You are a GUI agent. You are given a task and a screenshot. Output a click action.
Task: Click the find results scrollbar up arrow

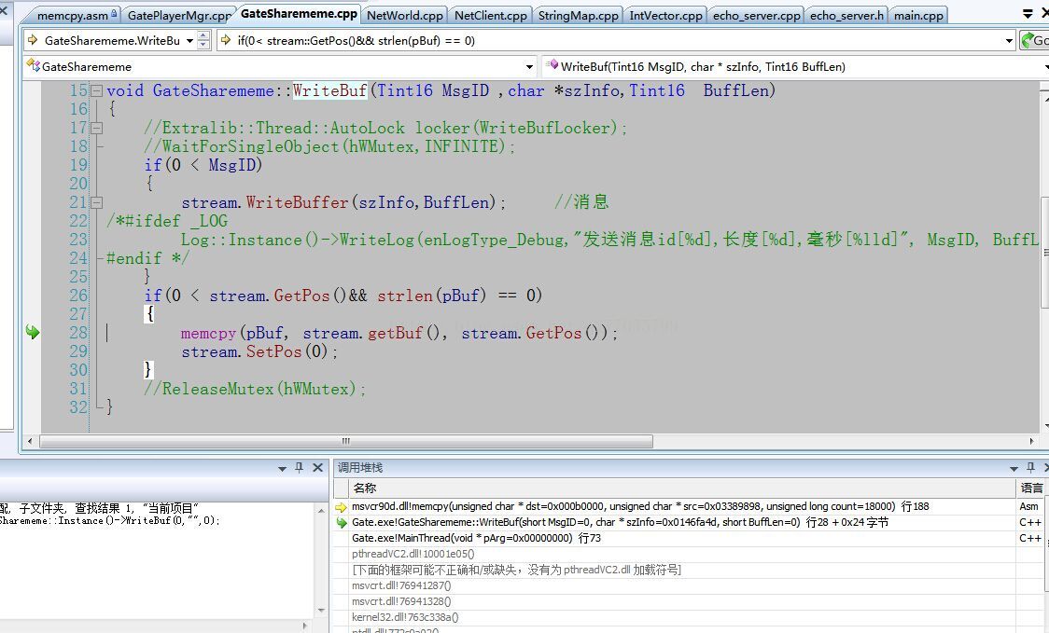321,510
